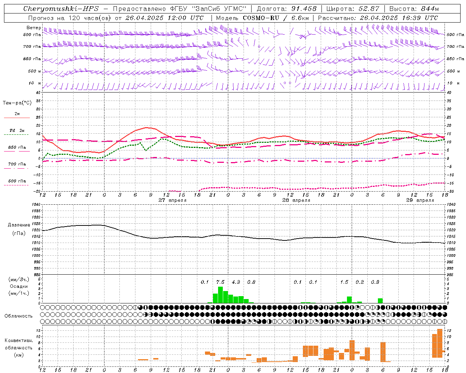The height and width of the screenshot is (373, 466).
Task: Click the tallest orange convective cloud bar
Action: 440,343
